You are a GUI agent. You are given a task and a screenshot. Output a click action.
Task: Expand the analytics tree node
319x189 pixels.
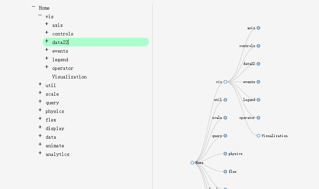click(x=40, y=153)
